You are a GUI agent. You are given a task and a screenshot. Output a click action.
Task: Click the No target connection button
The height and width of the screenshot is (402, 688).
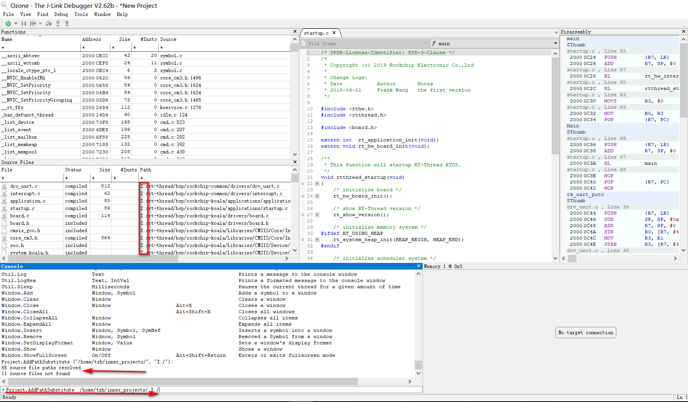585,333
